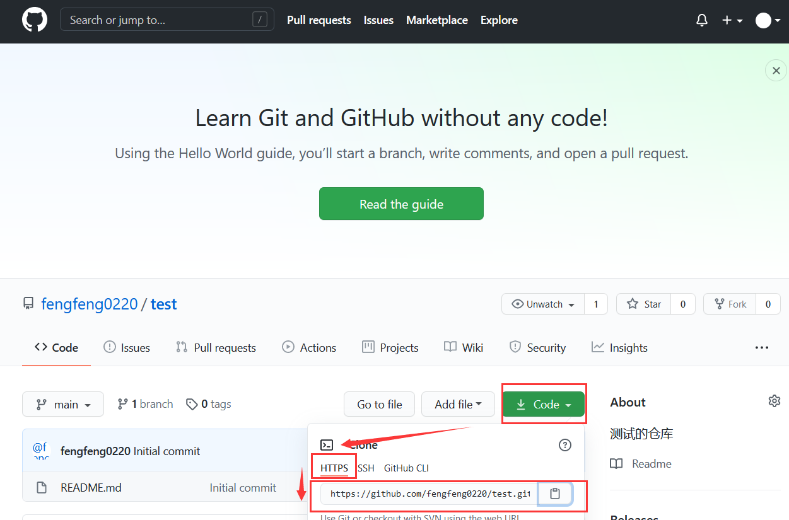
Task: Click the clone URL text field
Action: click(429, 494)
